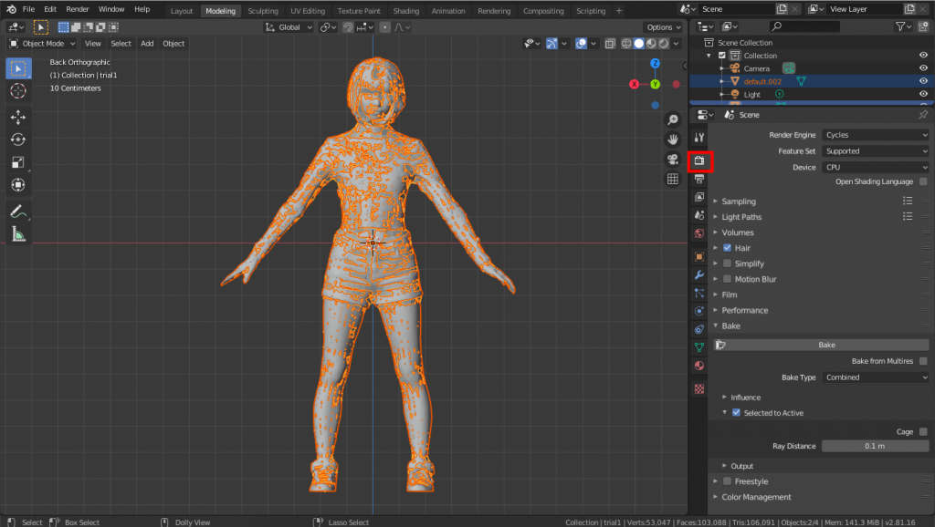Activate the Rotate tool
The width and height of the screenshot is (935, 527).
[x=18, y=139]
